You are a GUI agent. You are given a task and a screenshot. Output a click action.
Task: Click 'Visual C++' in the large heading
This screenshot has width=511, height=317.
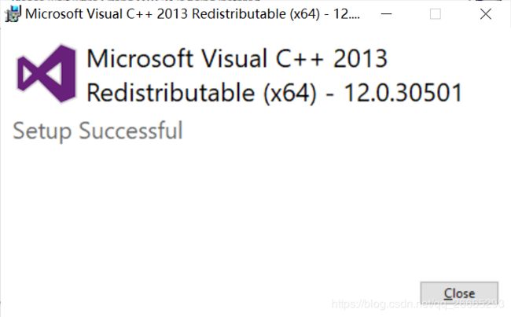(x=262, y=58)
